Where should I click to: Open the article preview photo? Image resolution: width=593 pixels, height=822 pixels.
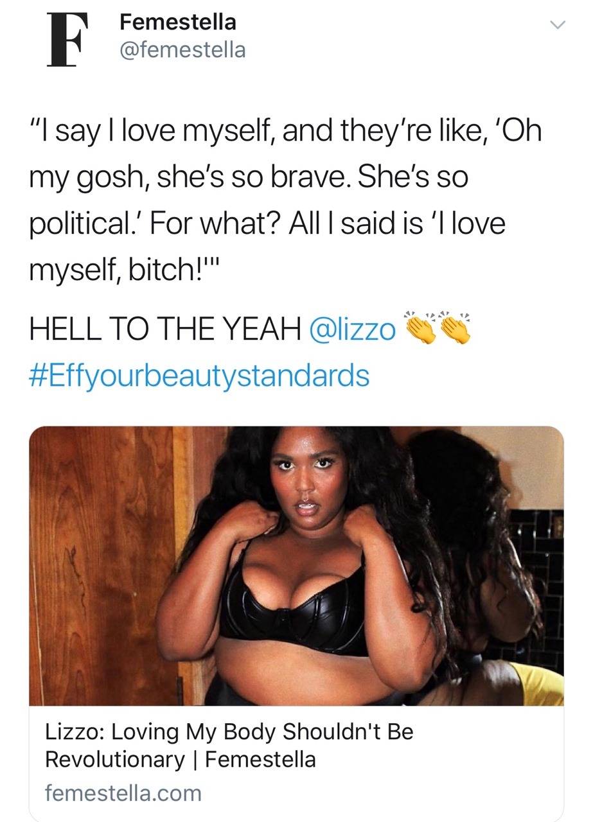point(296,566)
